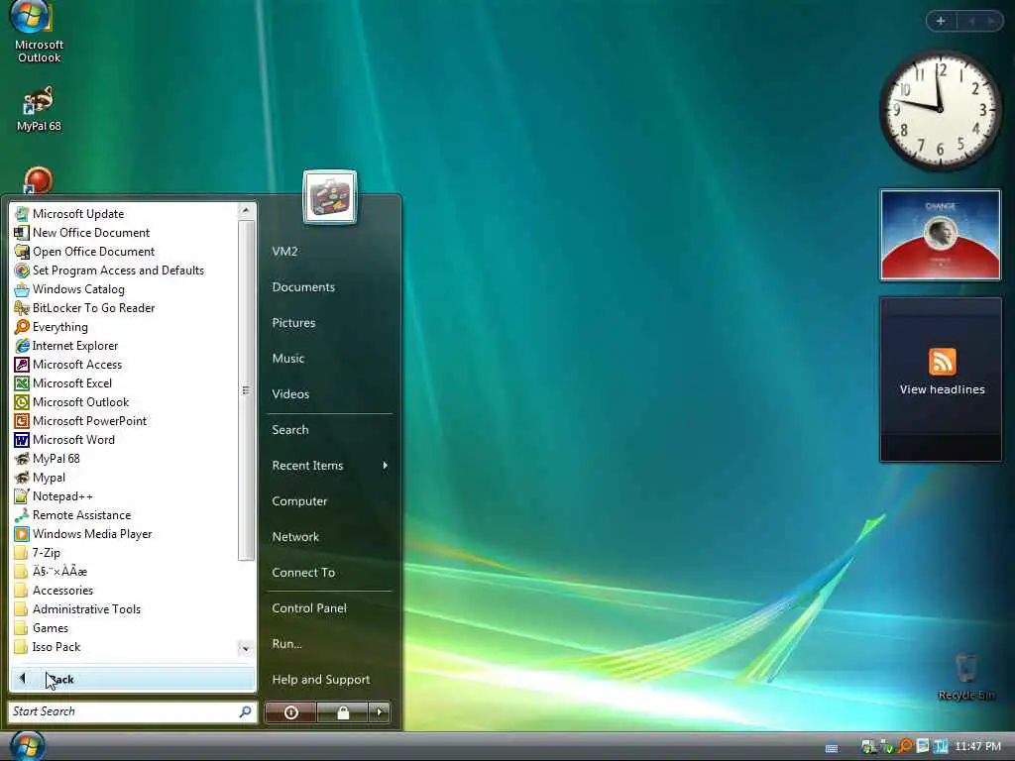Click the power button in Start menu
Screen dimensions: 1015x761
[291, 712]
